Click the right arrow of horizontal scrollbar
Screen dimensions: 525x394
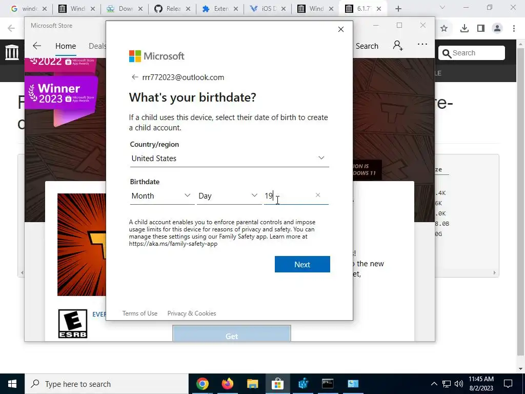point(495,273)
